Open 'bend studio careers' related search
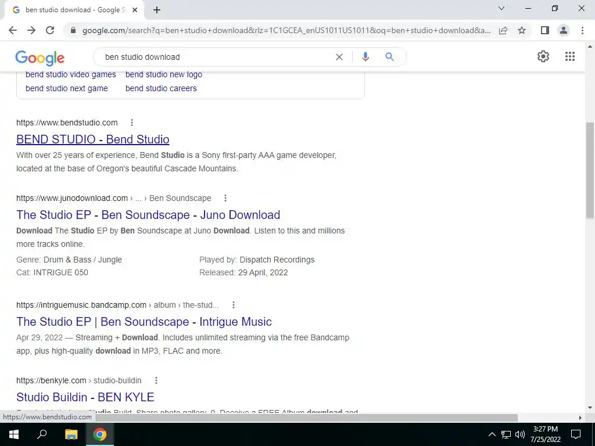This screenshot has height=446, width=595. click(161, 88)
